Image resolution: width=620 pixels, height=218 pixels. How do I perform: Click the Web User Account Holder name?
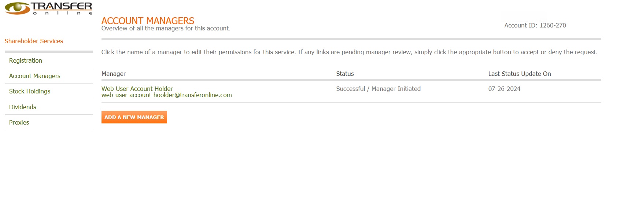[137, 89]
